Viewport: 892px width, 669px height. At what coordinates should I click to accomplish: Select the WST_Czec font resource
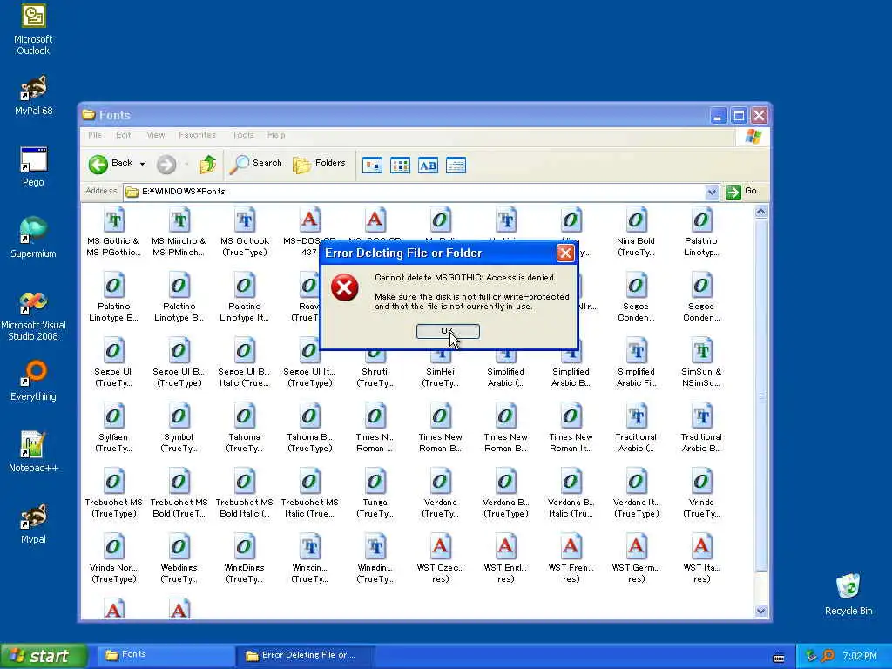pos(440,559)
